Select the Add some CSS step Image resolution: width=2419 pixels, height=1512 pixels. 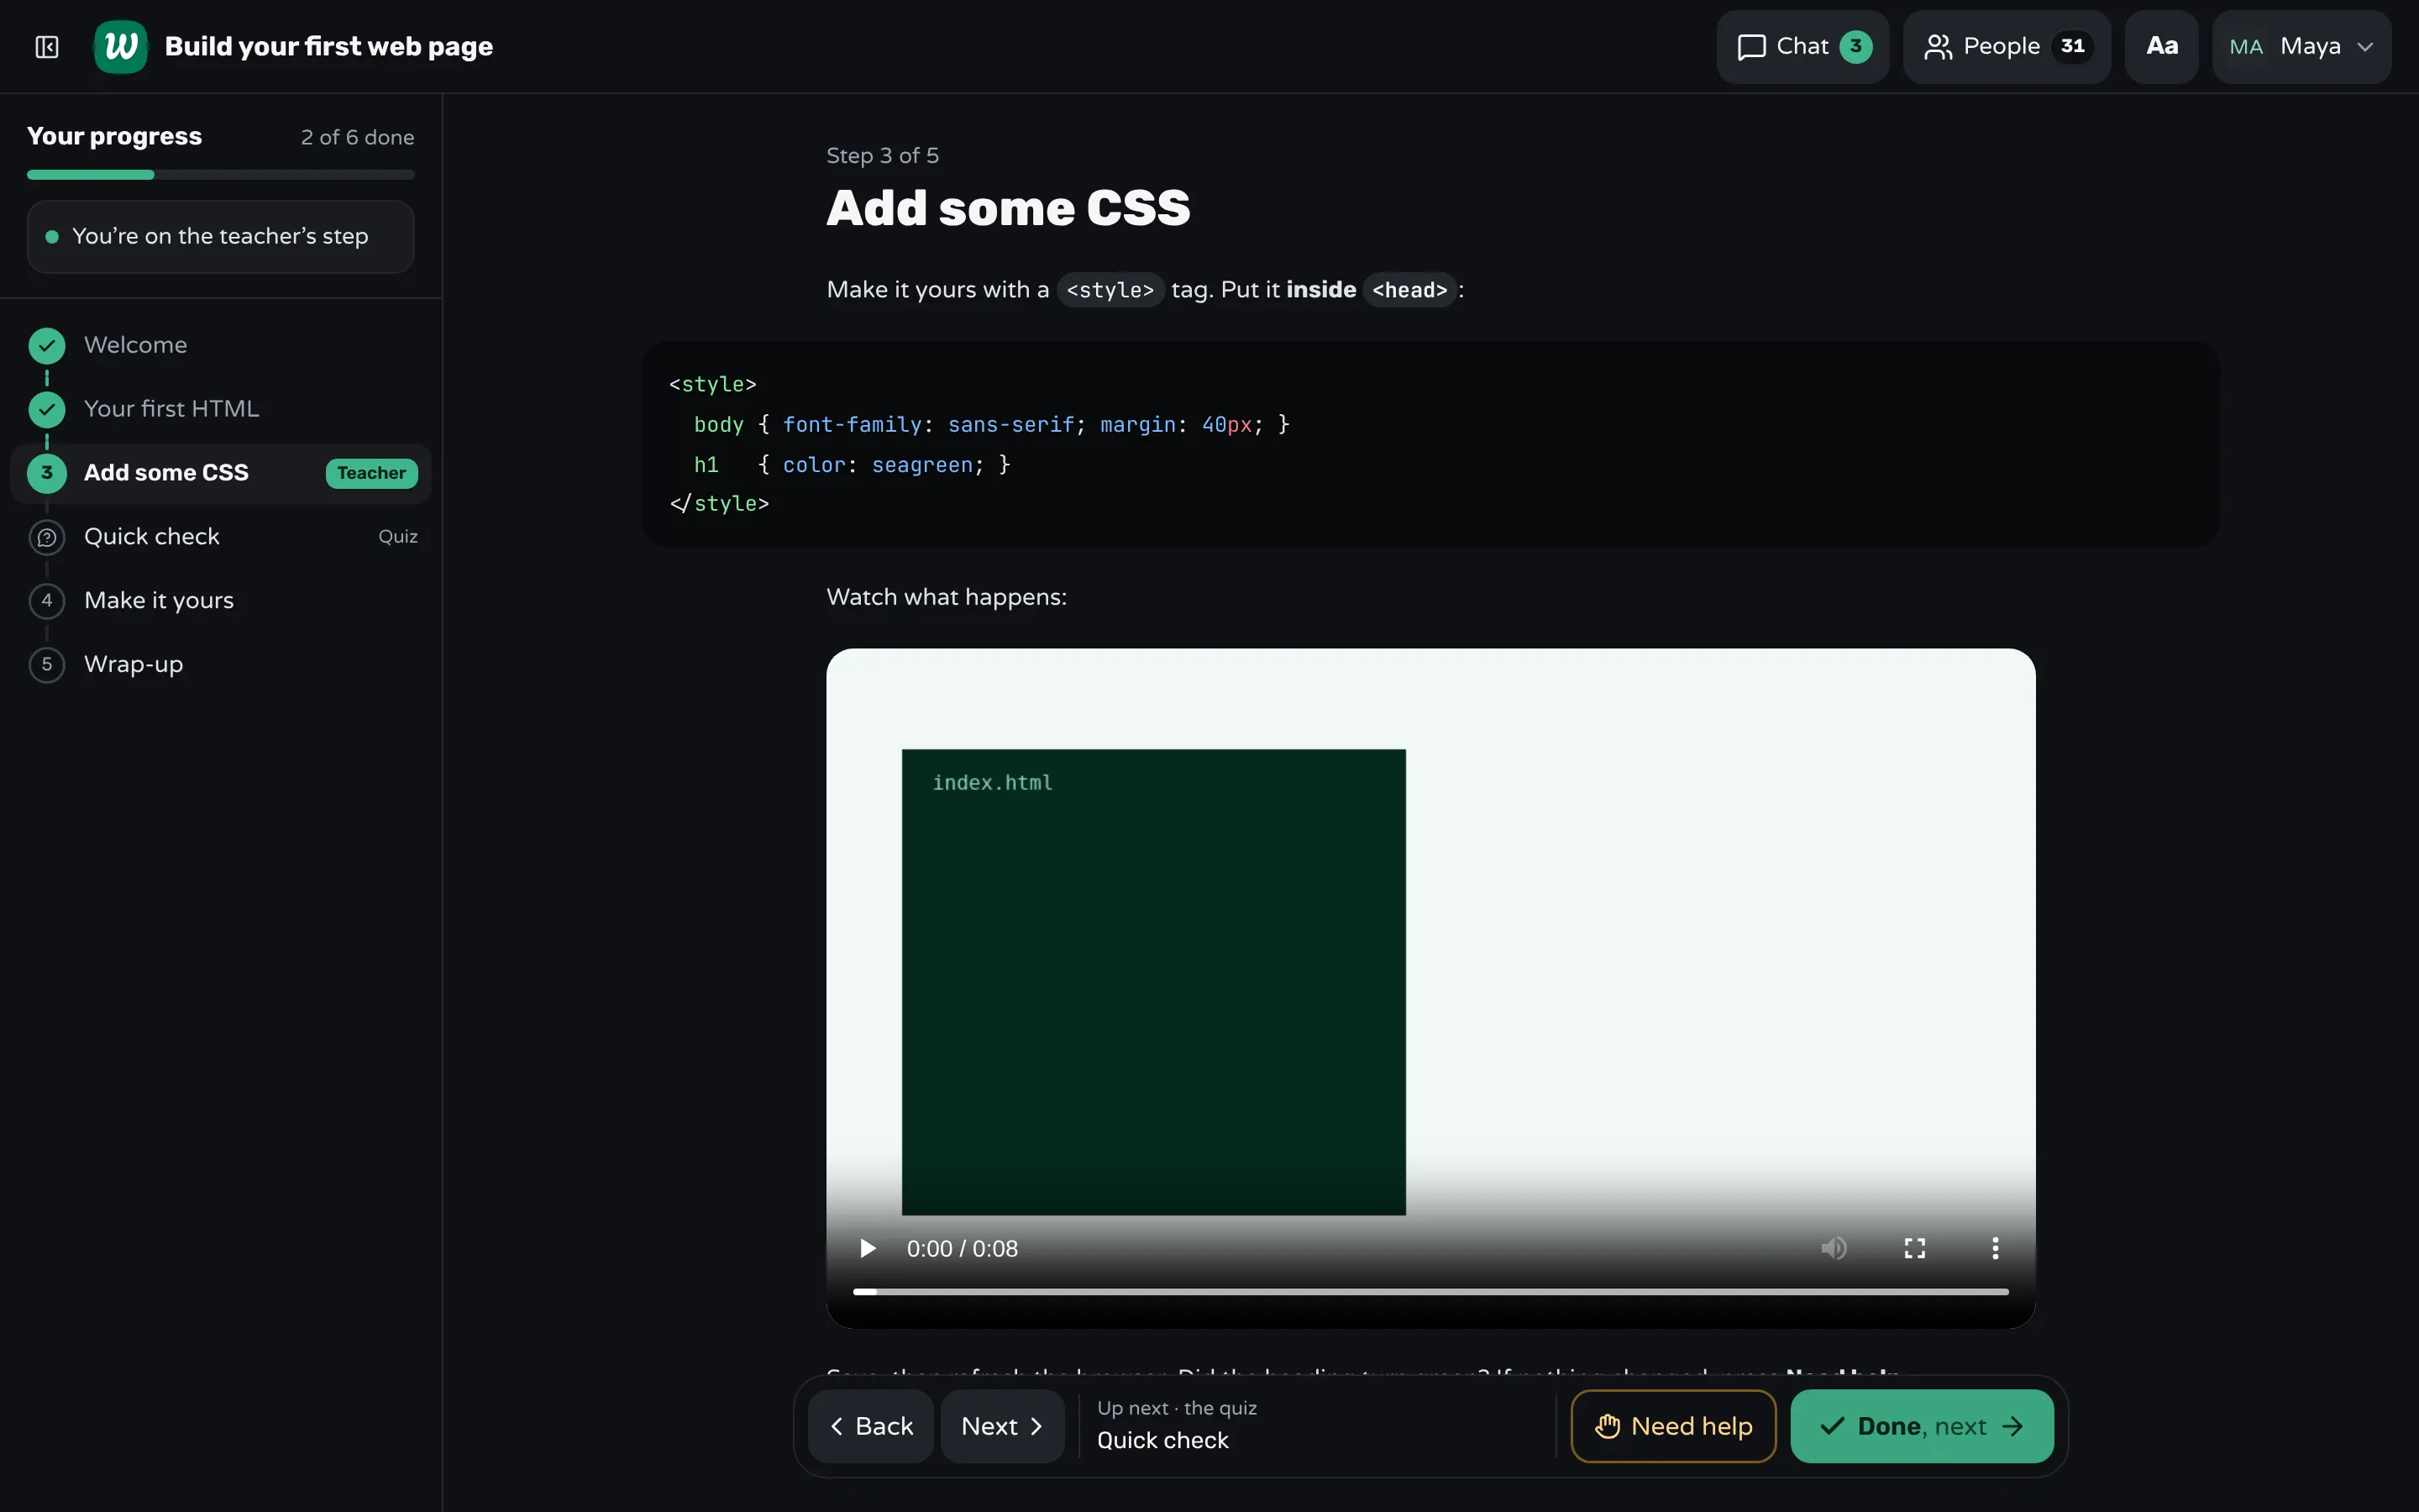[x=220, y=473]
